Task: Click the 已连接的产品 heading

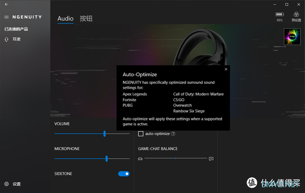Action: pyautogui.click(x=16, y=29)
